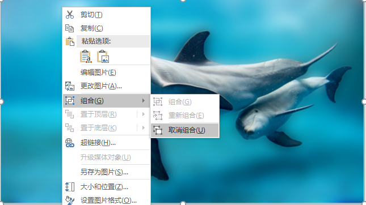Choose the paste-as-picture option icon

pos(103,57)
